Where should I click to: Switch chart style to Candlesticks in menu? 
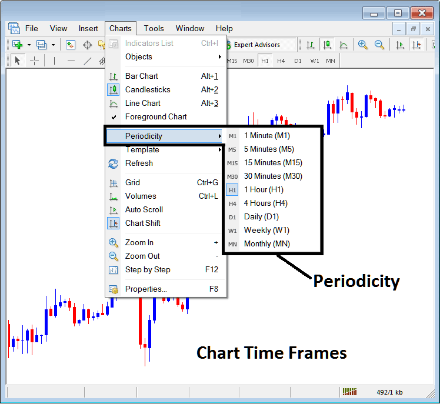148,89
